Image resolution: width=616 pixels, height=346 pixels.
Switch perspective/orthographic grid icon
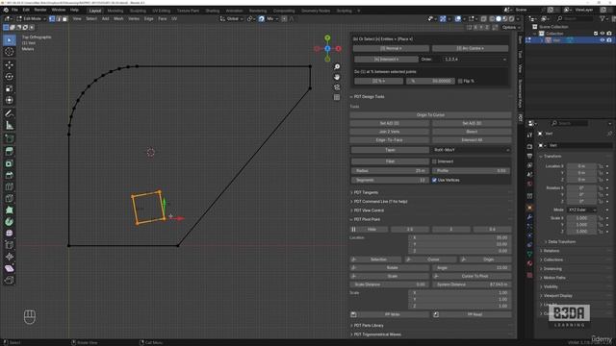pyautogui.click(x=337, y=97)
